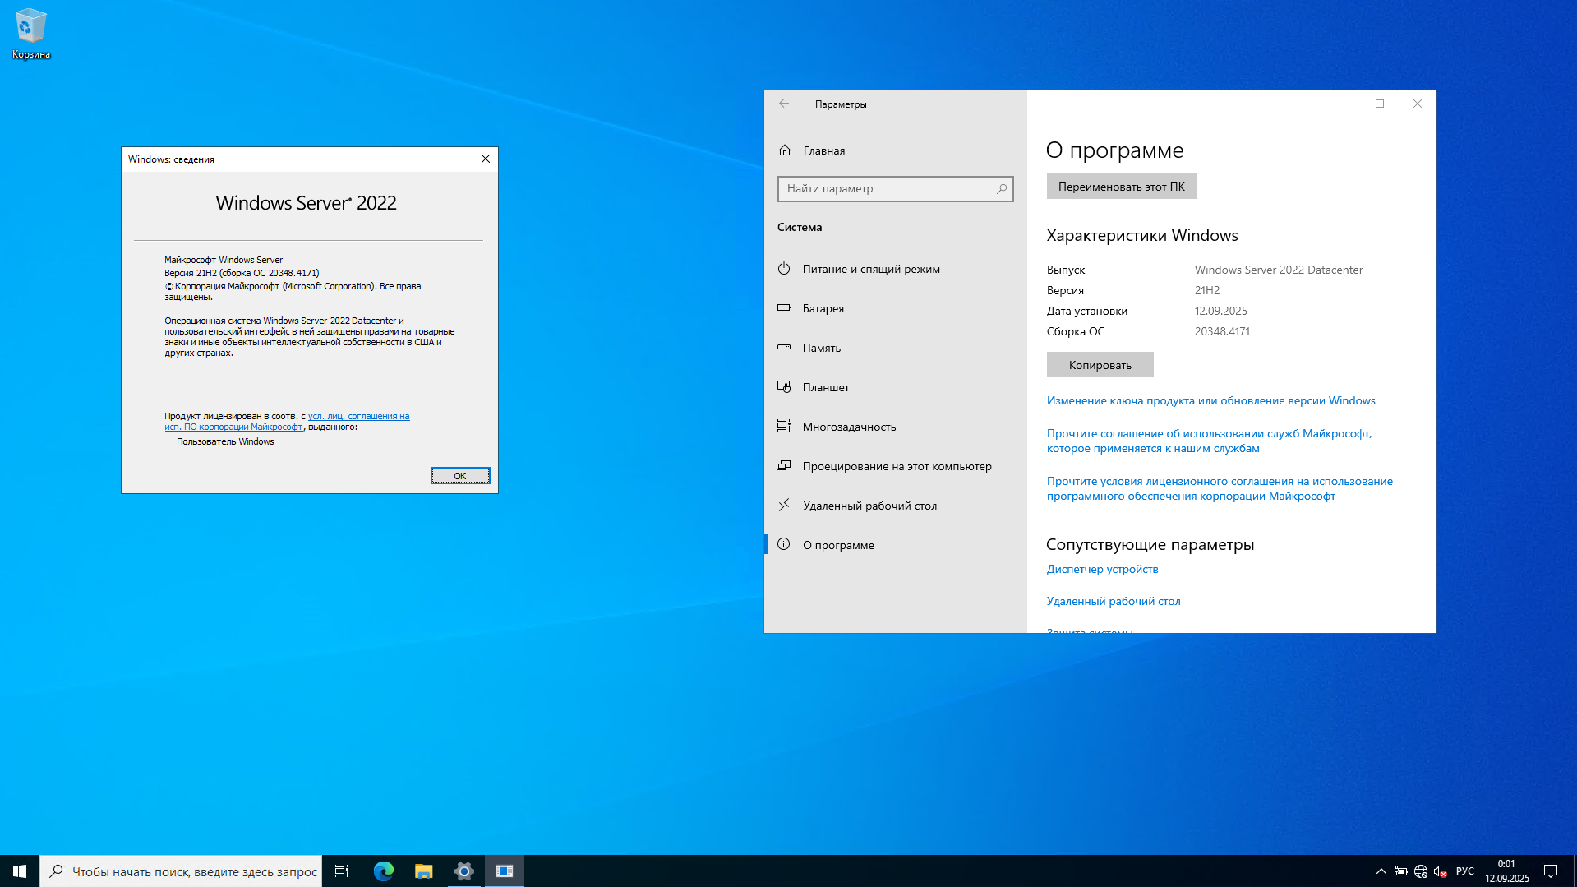The width and height of the screenshot is (1577, 887).
Task: Switch to the Settings gear taskbar icon
Action: coord(464,871)
